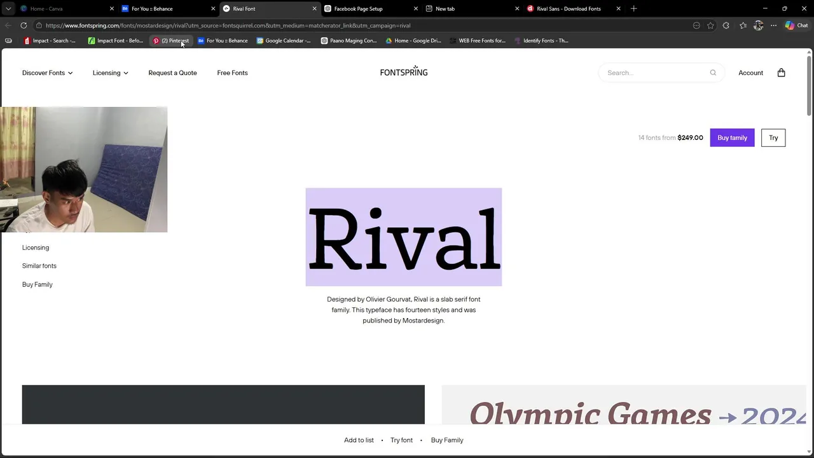The image size is (814, 458).
Task: Click the dark specimen panel image
Action: tap(223, 405)
